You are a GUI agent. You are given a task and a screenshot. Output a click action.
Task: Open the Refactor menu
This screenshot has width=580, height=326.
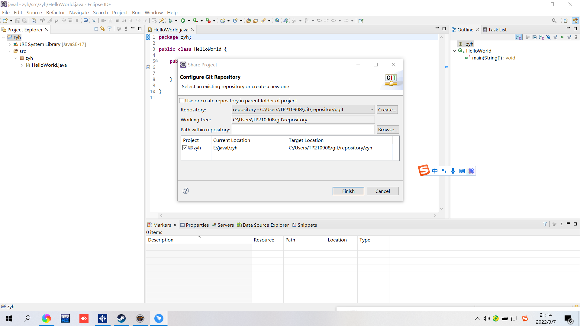55,12
